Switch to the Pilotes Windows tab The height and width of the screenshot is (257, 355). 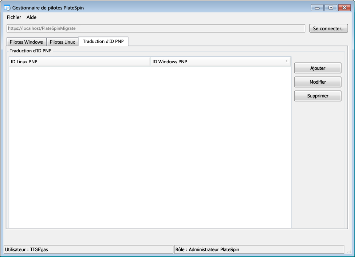tap(26, 42)
